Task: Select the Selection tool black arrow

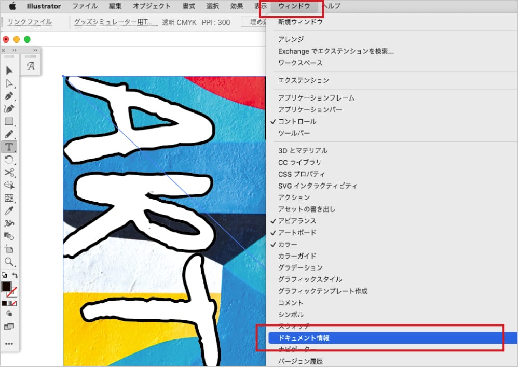Action: coord(9,70)
